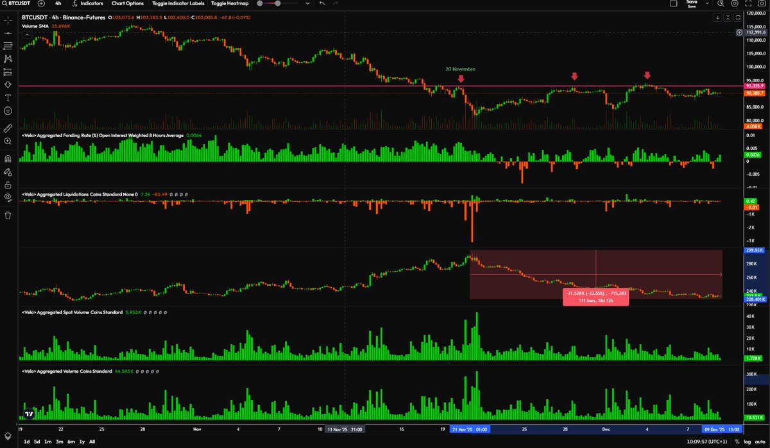Click the compare or add symbol plus icon
Image resolution: width=770 pixels, height=448 pixels.
[x=42, y=3]
